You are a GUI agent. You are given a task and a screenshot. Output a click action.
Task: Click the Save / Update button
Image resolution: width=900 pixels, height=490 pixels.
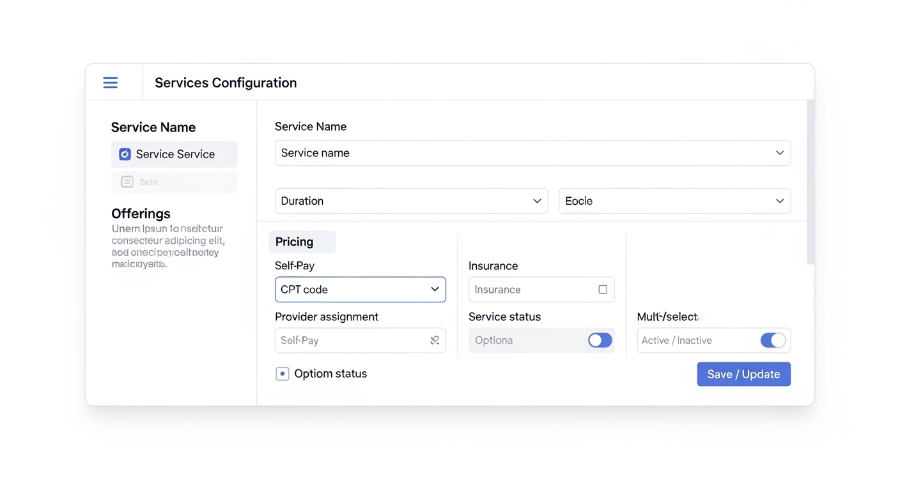click(x=743, y=375)
